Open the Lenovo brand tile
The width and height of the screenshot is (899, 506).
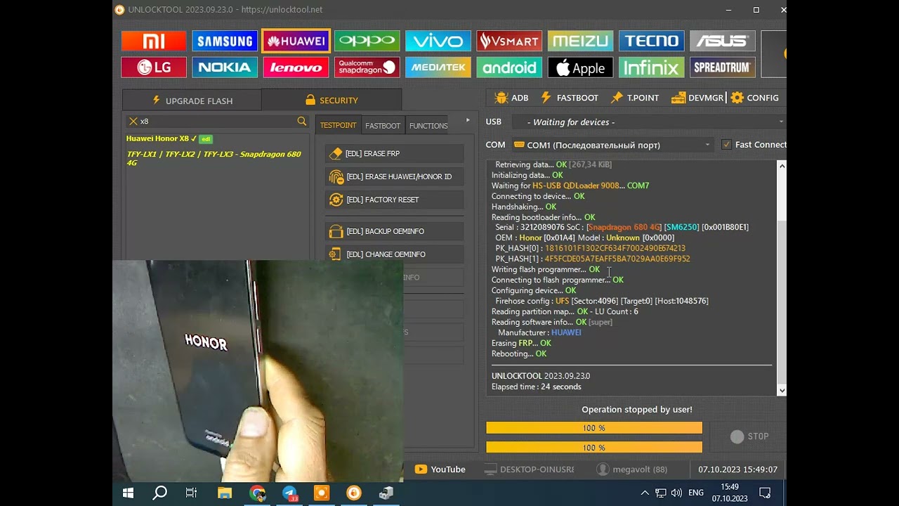click(x=296, y=67)
